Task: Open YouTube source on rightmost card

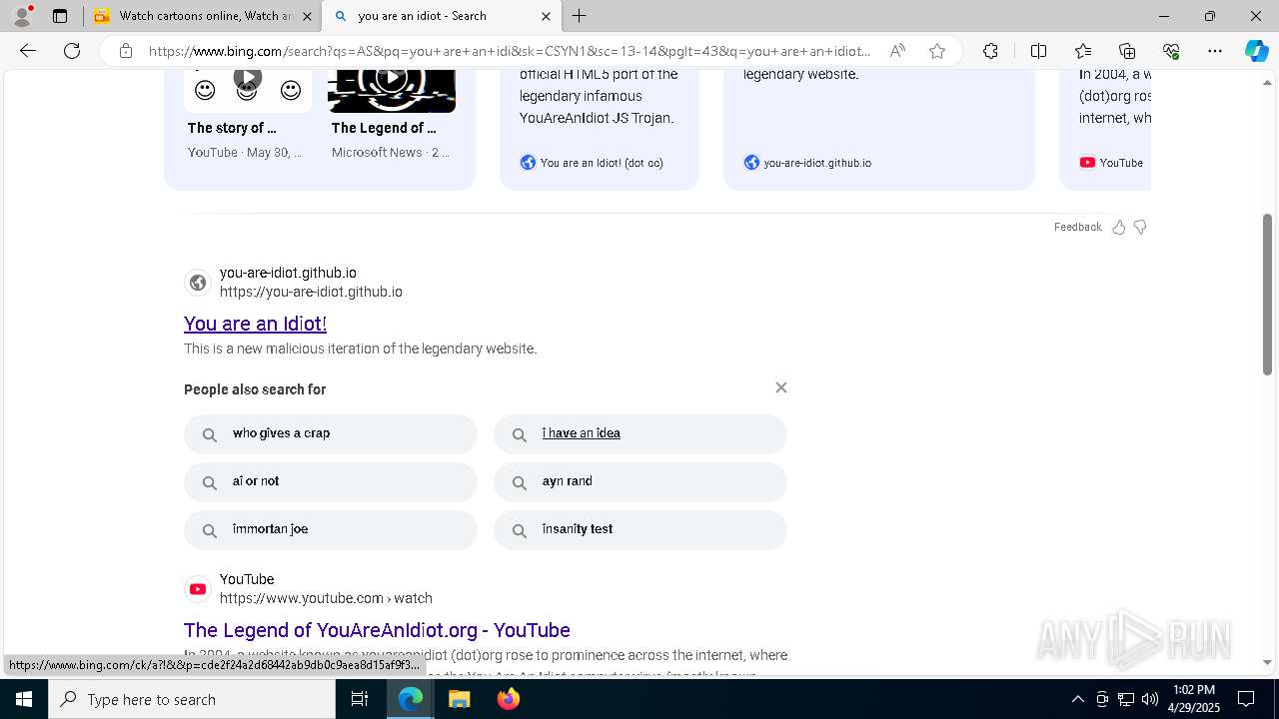Action: click(1111, 163)
